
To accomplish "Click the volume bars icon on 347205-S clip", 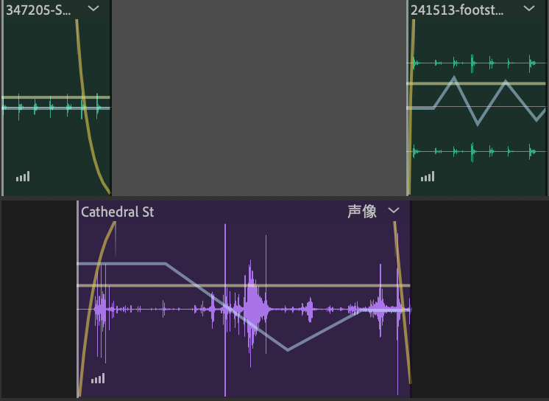I will 23,176.
